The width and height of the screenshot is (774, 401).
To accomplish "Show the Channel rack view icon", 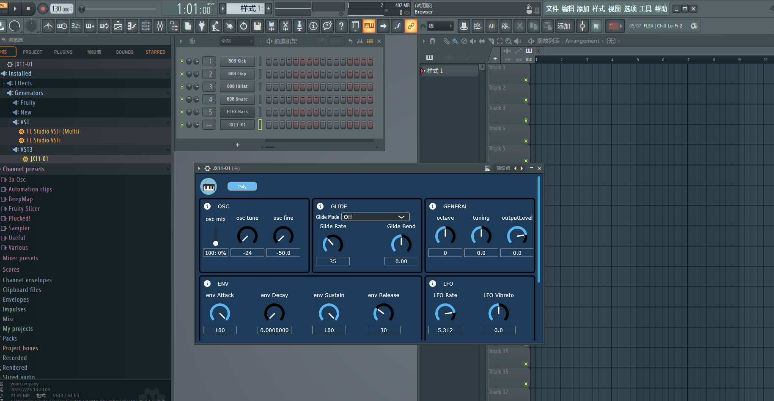I will [x=146, y=26].
